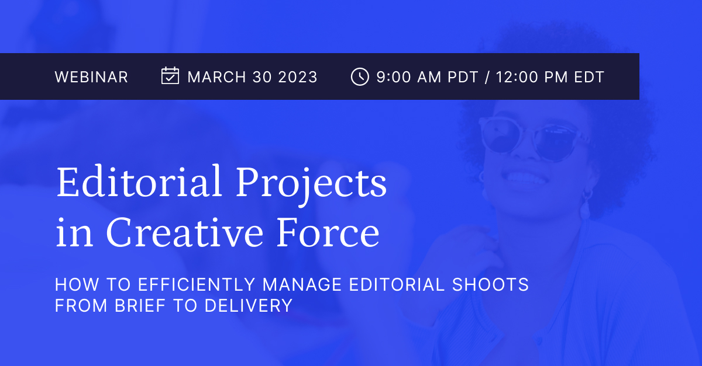
Task: Click the WEBINAR label
Action: click(91, 76)
